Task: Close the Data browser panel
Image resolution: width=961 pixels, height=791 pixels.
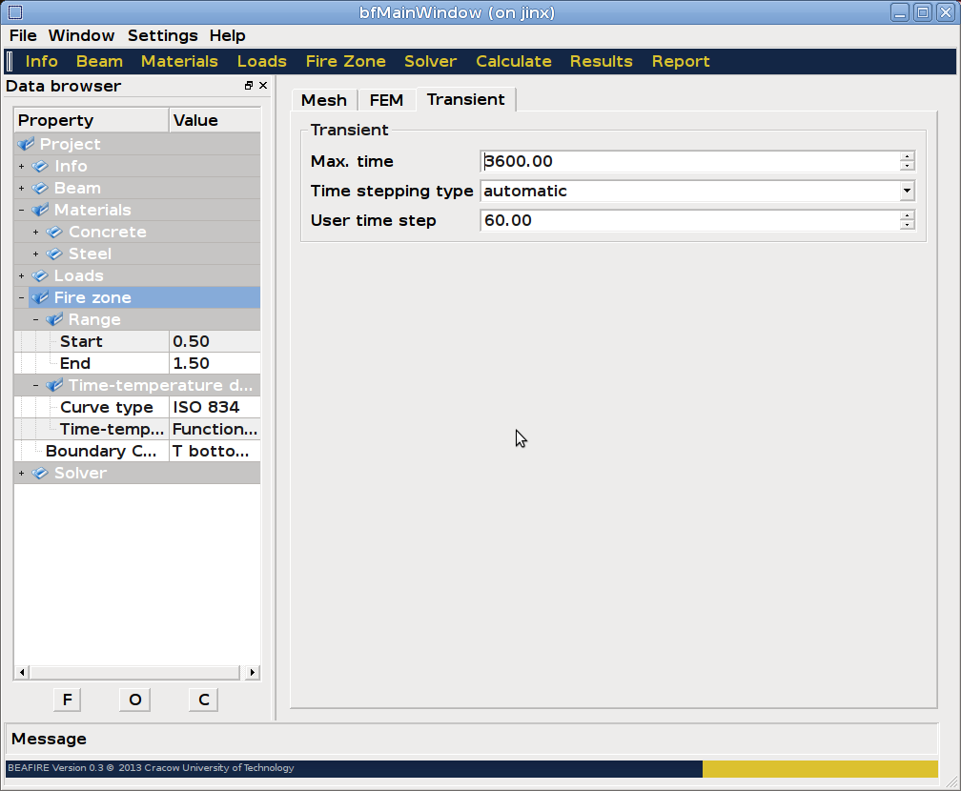Action: (x=263, y=86)
